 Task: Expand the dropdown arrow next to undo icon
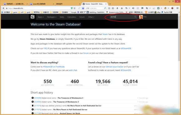(130, 8)
